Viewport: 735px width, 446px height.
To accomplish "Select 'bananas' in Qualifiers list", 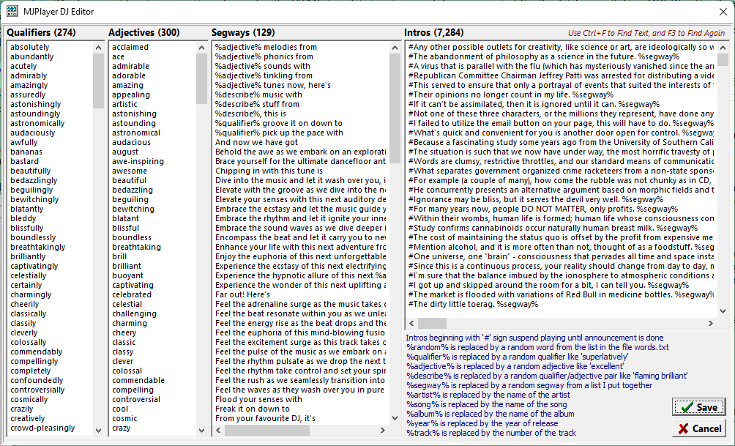I will [x=26, y=152].
